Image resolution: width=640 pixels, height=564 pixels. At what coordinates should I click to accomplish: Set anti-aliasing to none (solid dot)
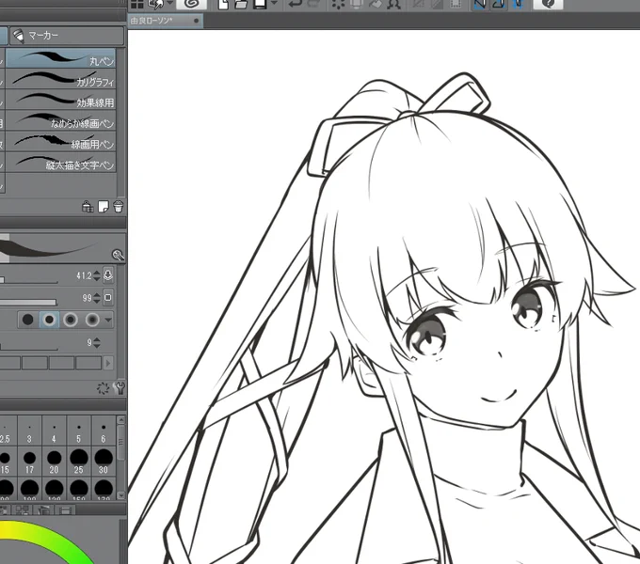27,320
